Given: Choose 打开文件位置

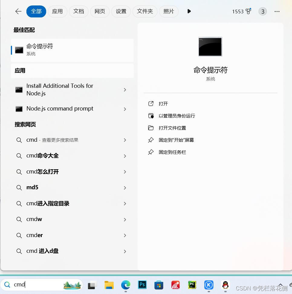Looking at the screenshot, I should click(x=172, y=128).
